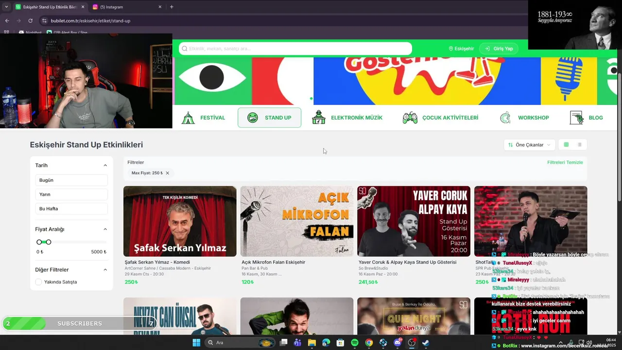Click the event search input field
622x350 pixels.
tap(295, 49)
